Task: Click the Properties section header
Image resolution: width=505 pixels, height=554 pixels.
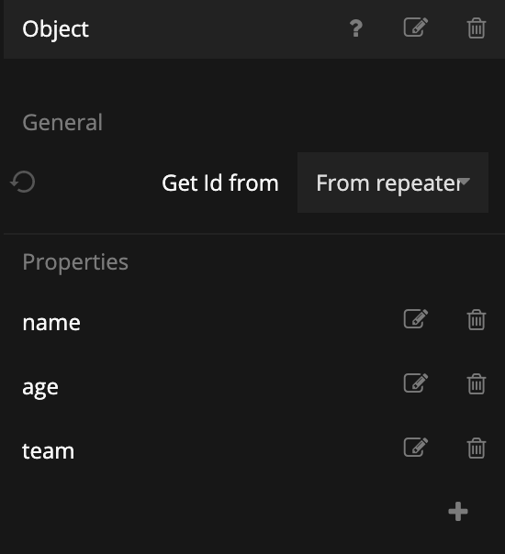Action: point(75,261)
